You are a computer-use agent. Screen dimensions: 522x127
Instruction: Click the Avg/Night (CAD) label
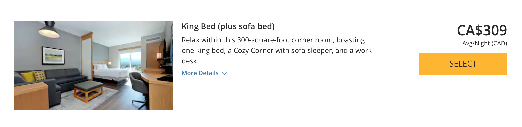(484, 43)
